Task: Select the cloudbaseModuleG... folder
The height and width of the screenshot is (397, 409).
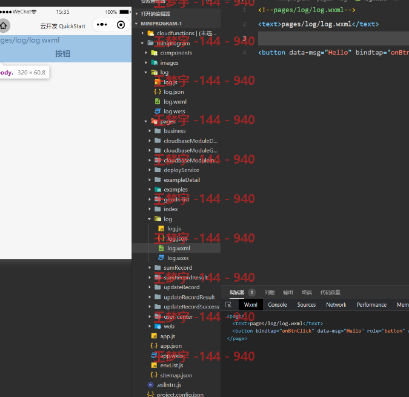Action: [191, 150]
